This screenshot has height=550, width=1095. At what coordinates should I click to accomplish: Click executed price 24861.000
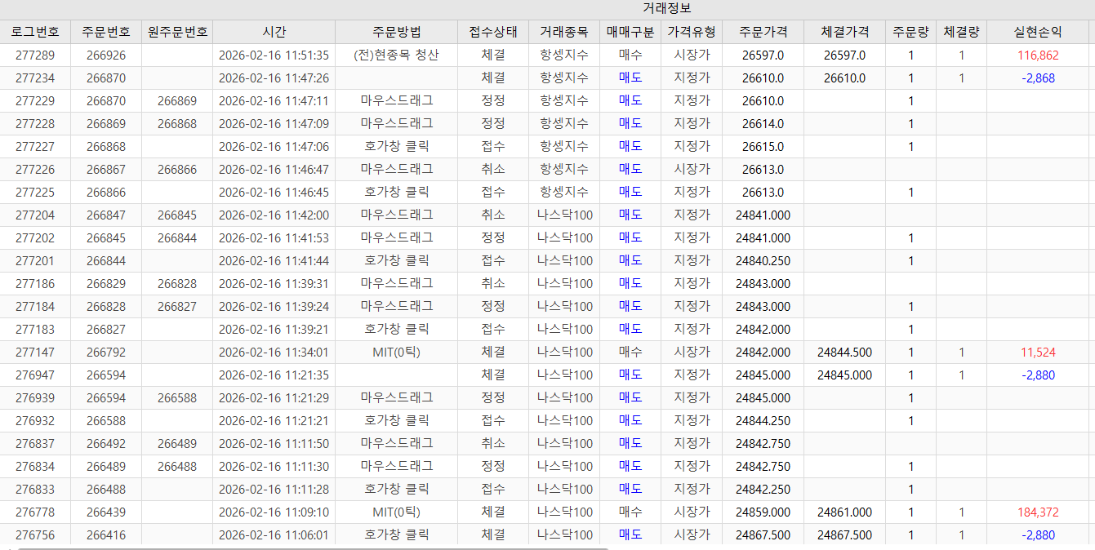coord(845,512)
